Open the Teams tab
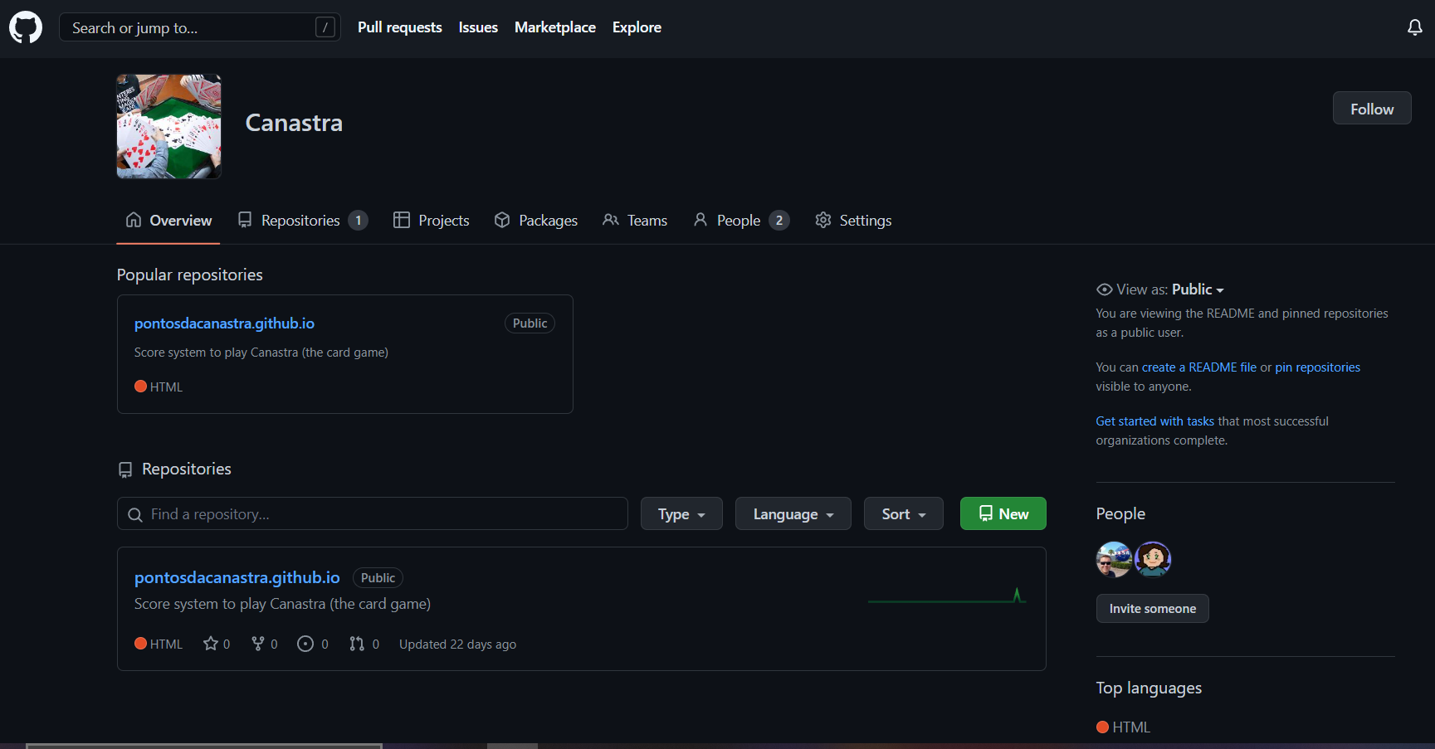This screenshot has height=749, width=1435. pyautogui.click(x=635, y=221)
